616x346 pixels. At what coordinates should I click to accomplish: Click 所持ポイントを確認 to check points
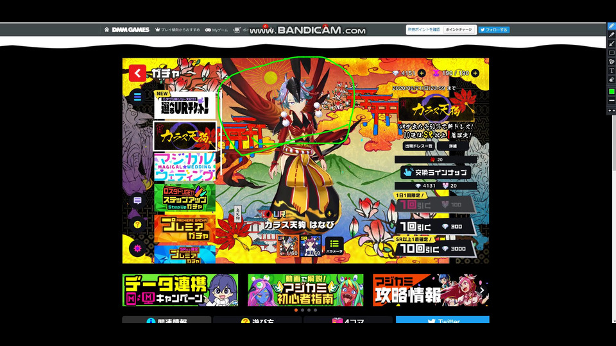(x=424, y=30)
